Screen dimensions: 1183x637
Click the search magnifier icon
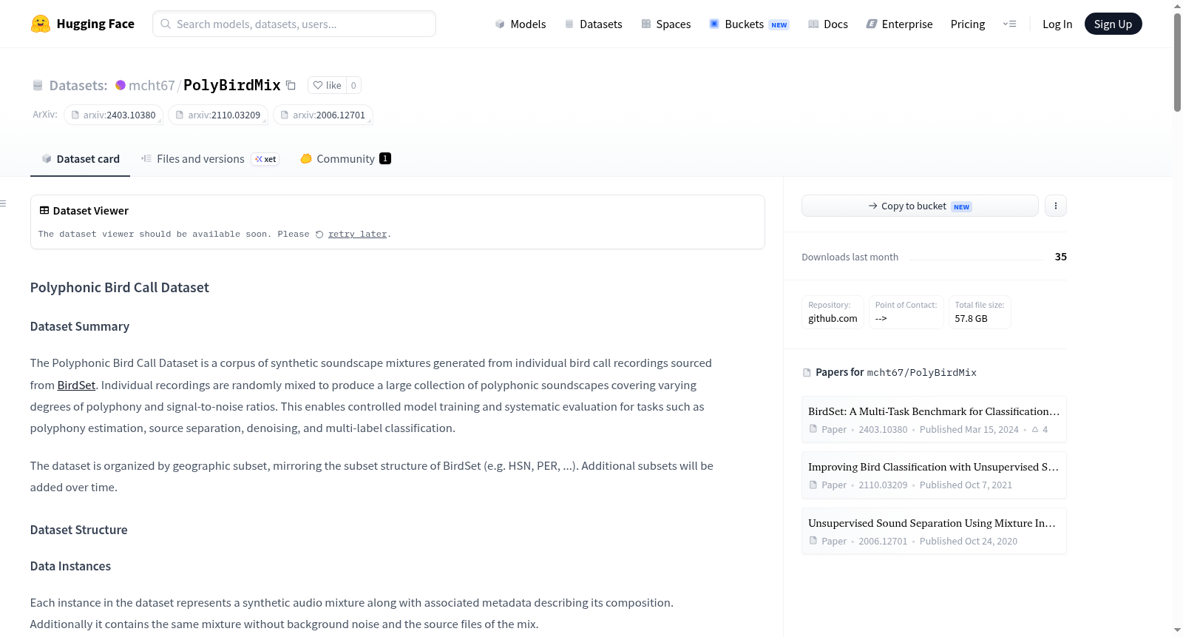(x=166, y=24)
